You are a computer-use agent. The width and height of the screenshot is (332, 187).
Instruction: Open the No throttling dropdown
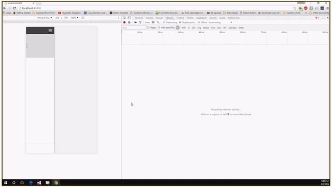(x=220, y=22)
